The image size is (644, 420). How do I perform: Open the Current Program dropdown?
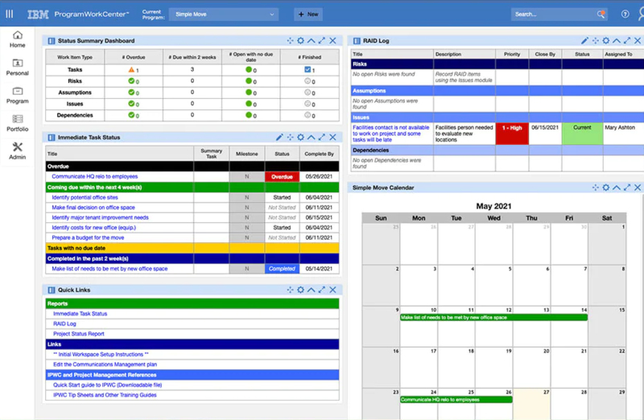tap(223, 14)
